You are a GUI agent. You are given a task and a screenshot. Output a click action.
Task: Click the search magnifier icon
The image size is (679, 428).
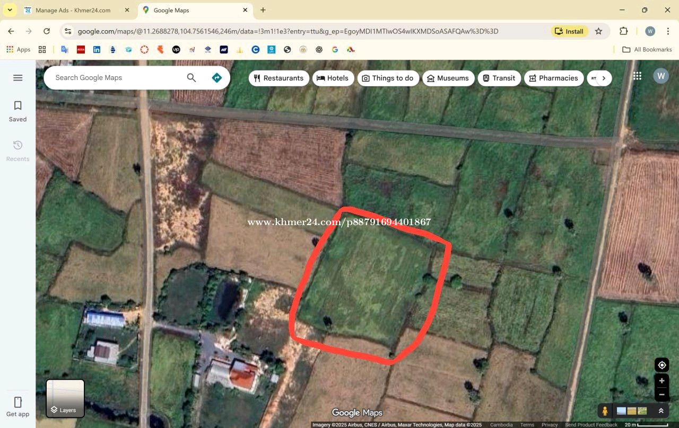191,78
